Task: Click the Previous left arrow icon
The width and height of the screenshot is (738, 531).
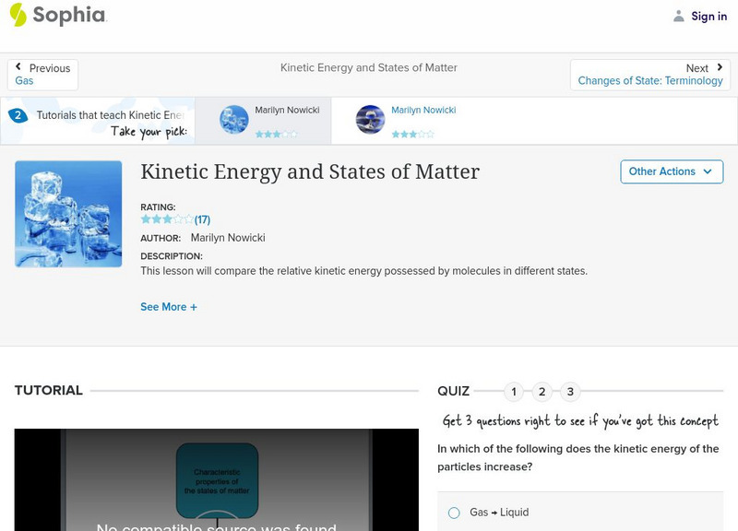Action: tap(19, 68)
